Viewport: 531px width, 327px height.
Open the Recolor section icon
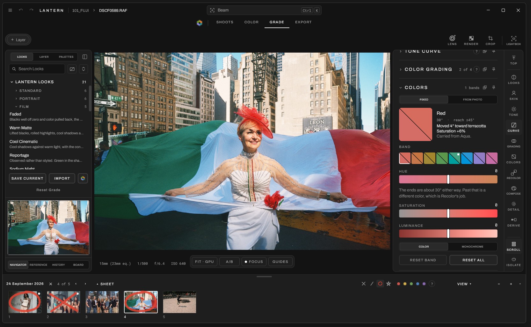[513, 174]
